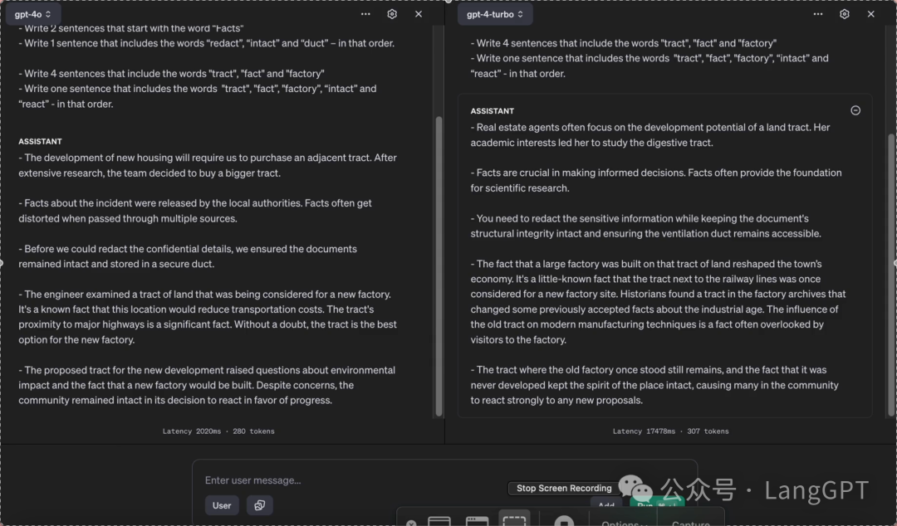
Task: Click the 'Facts are crucial in making' paragraph
Action: pyautogui.click(x=656, y=180)
